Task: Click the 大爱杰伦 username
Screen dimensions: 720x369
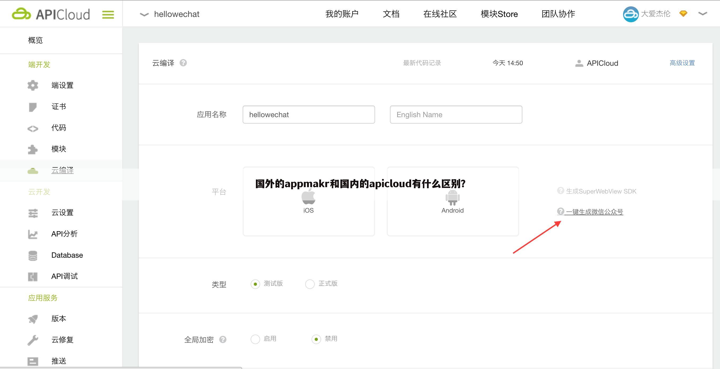Action: pyautogui.click(x=655, y=14)
